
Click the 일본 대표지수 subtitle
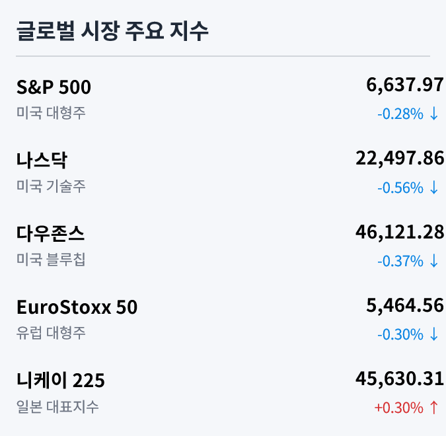(x=57, y=406)
